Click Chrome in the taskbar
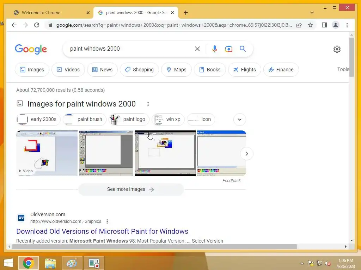The image size is (361, 270). pyautogui.click(x=29, y=263)
